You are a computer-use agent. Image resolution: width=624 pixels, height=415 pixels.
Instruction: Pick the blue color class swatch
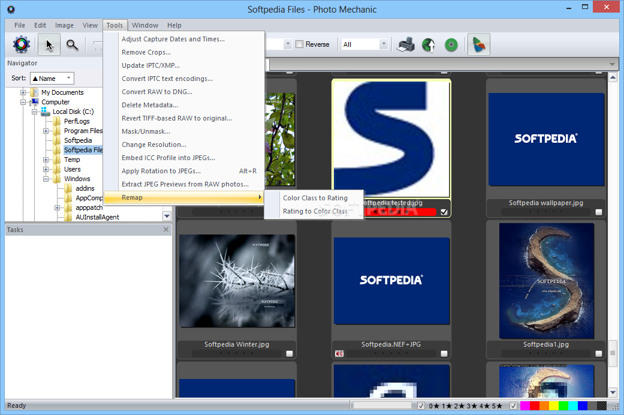(x=583, y=406)
